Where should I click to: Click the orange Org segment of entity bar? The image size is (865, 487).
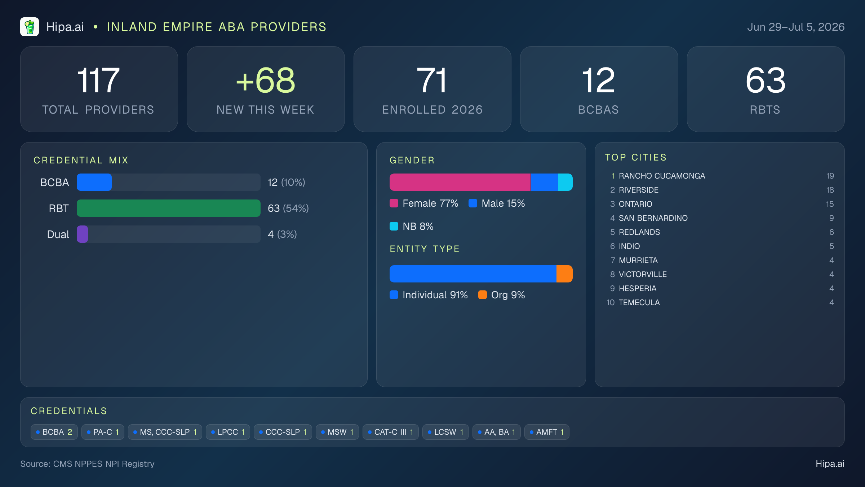tap(564, 274)
